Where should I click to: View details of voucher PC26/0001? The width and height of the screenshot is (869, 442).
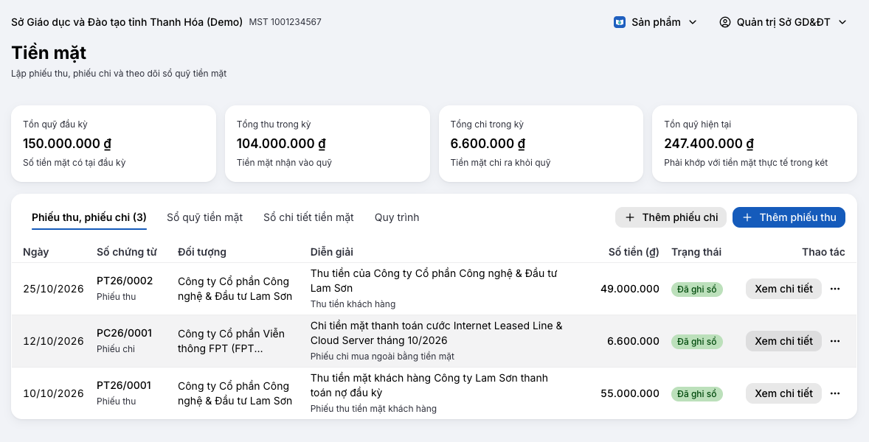click(783, 341)
